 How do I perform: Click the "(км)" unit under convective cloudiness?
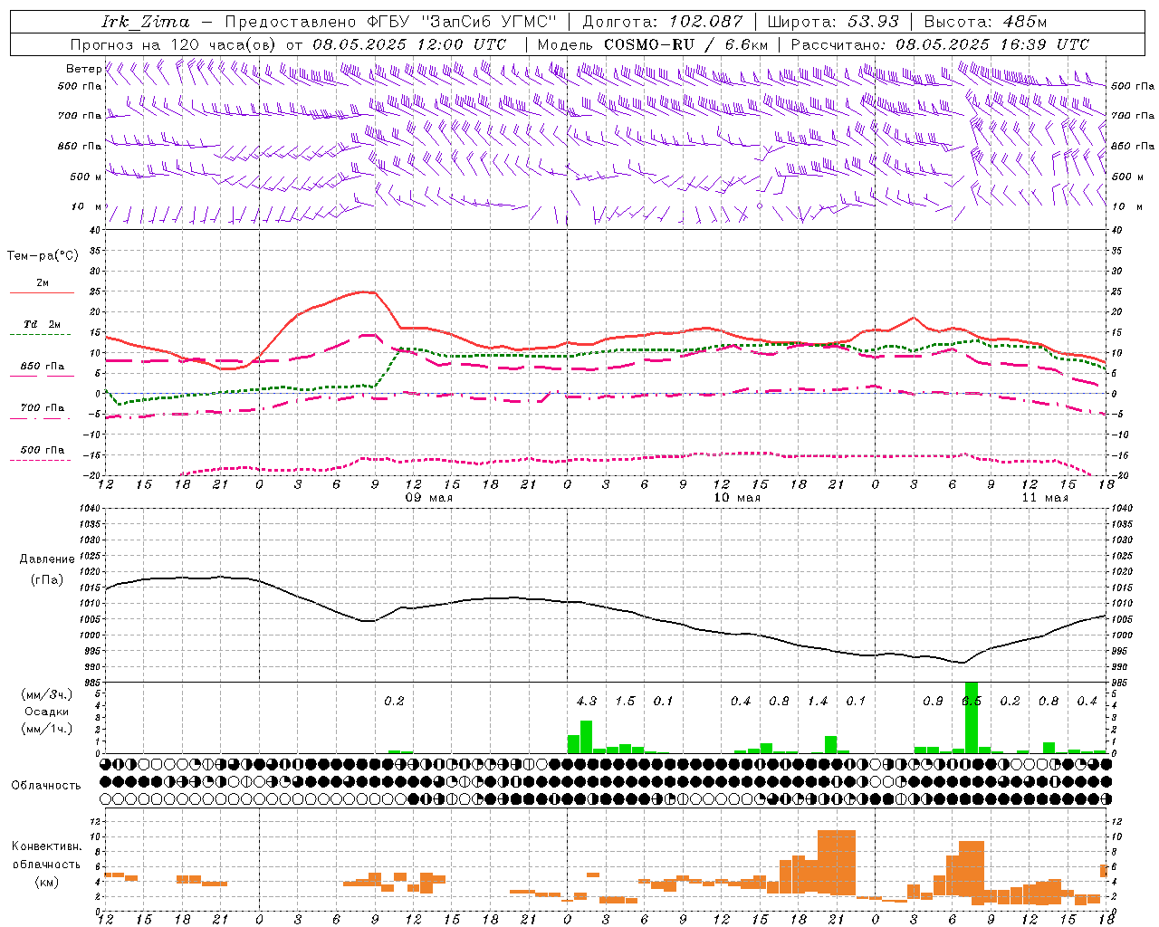tap(47, 882)
